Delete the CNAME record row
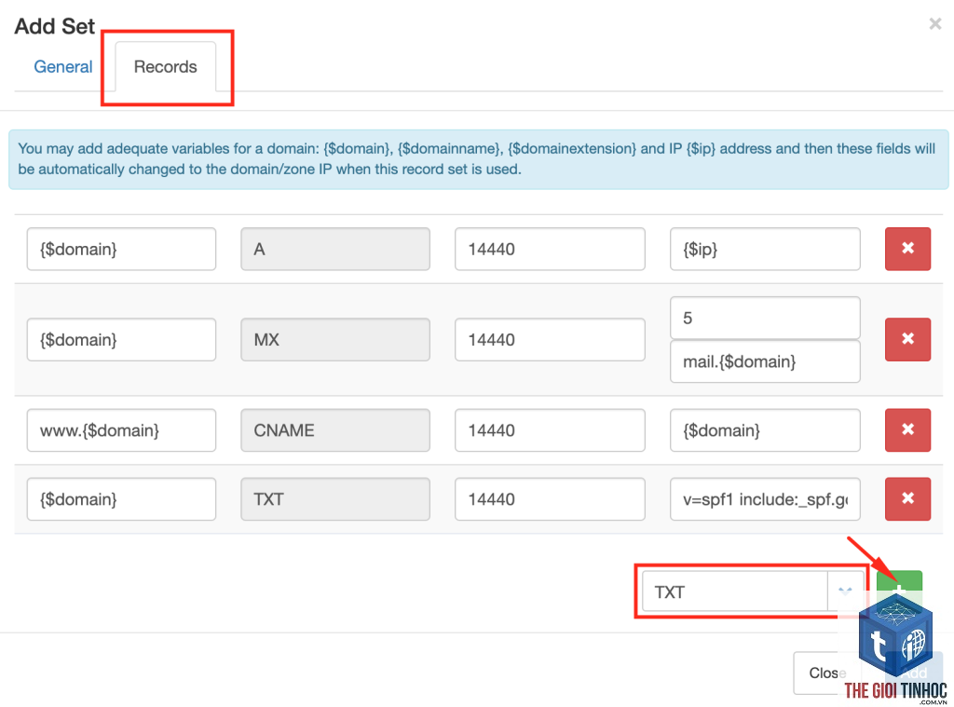 click(907, 429)
